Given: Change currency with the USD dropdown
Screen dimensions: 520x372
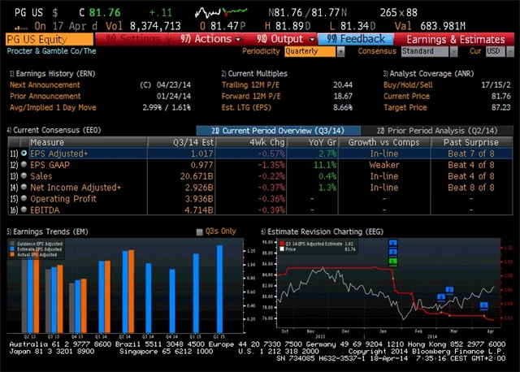Looking at the screenshot, I should click(494, 51).
